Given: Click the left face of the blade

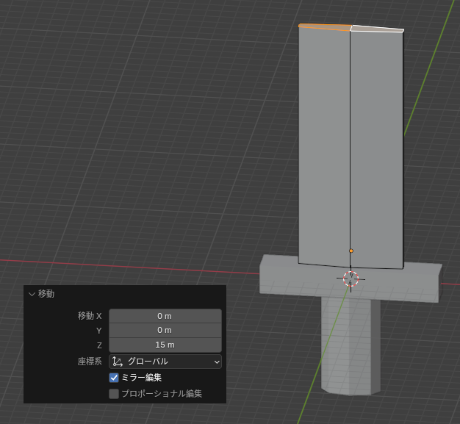Looking at the screenshot, I should [x=324, y=147].
